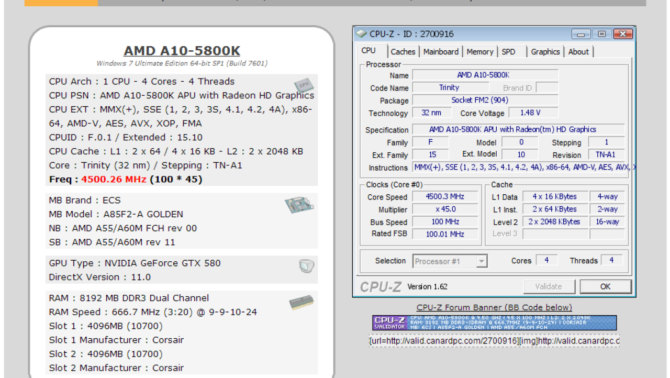Click the BB code URL text field
670x378 pixels.
(494, 341)
